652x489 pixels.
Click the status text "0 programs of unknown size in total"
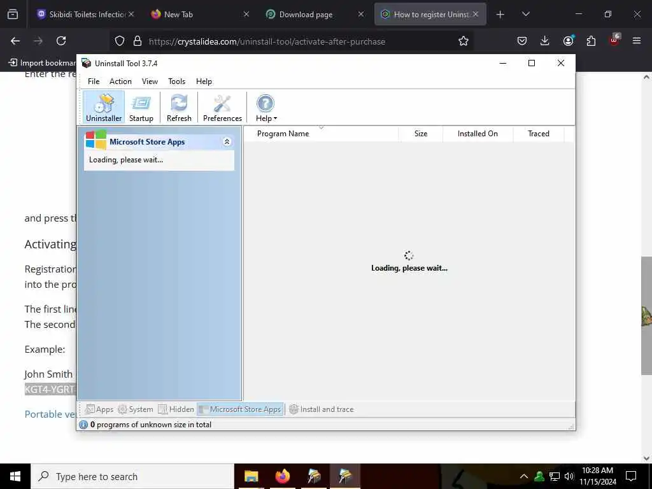click(150, 425)
